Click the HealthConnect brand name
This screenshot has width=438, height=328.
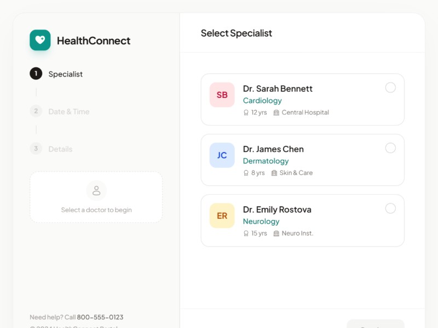[94, 40]
